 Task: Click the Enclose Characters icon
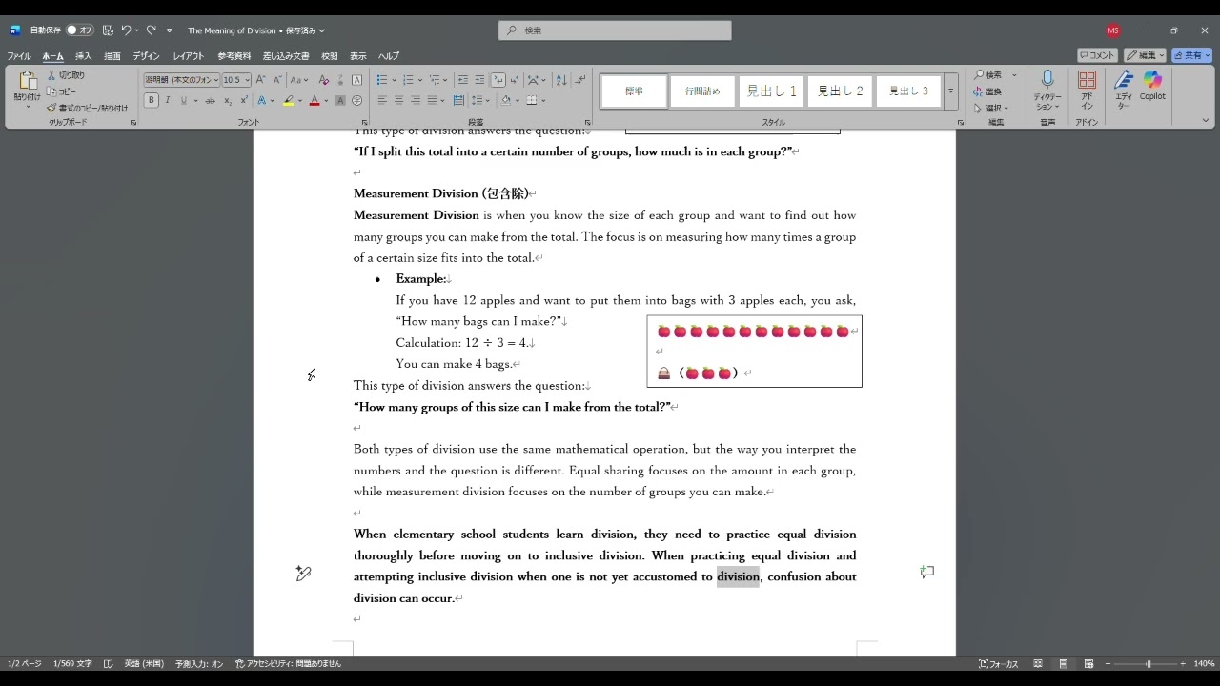pos(356,100)
